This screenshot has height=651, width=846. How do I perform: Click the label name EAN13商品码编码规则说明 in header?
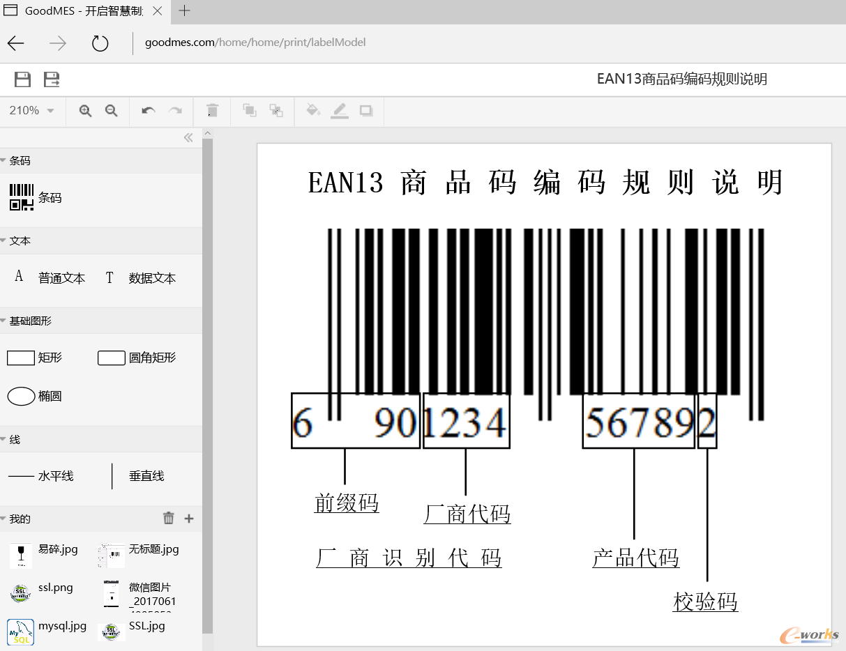[x=682, y=79]
